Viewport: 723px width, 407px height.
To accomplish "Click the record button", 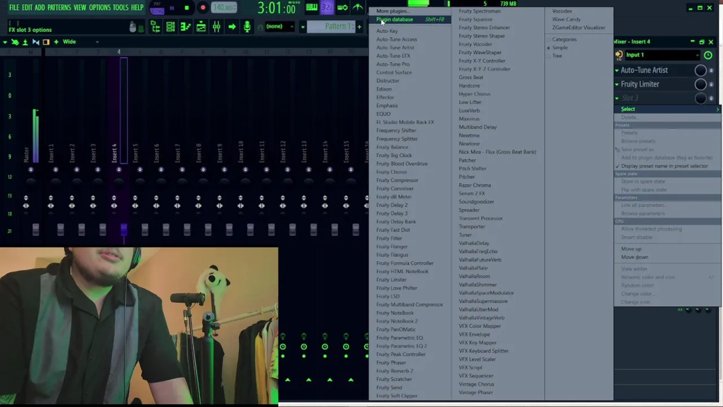I will coord(203,8).
